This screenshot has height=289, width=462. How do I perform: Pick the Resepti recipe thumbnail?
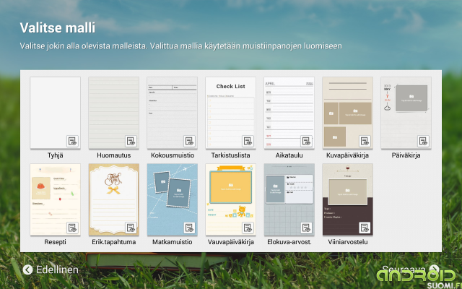click(55, 199)
